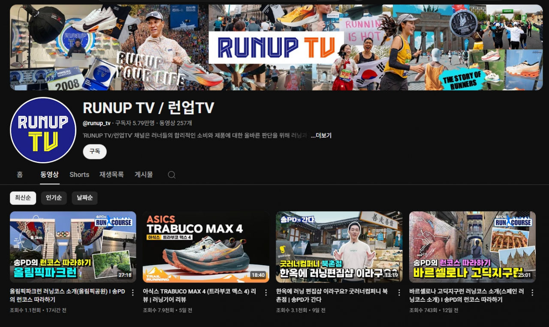Click the 구독 subscribe button

point(94,151)
